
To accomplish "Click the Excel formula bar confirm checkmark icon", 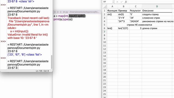I will click(x=122, y=2).
